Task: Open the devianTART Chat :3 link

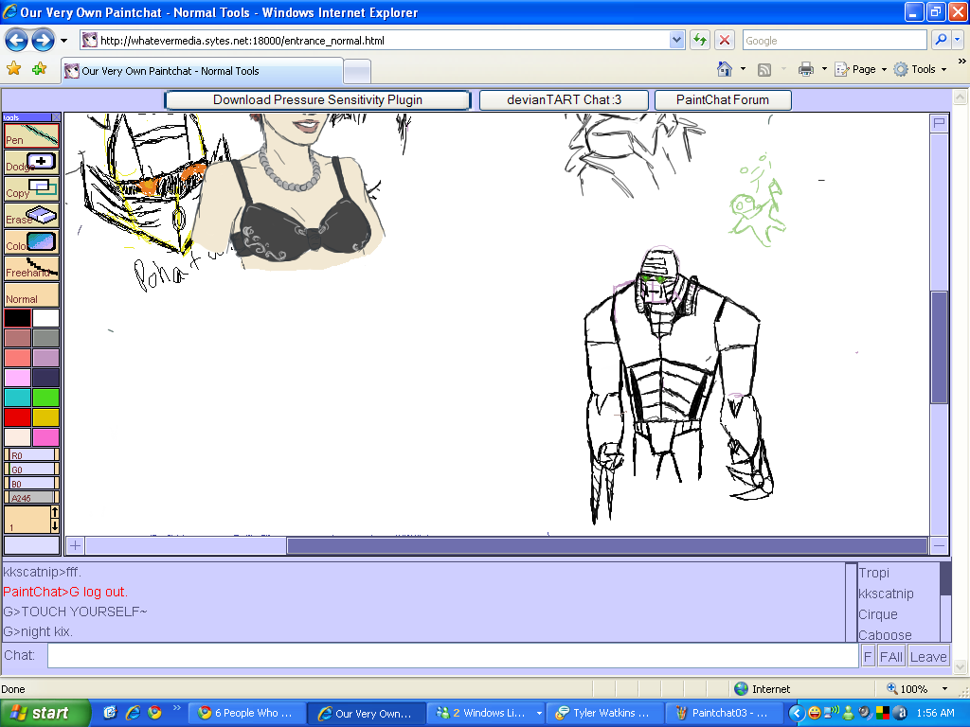Action: (x=564, y=99)
